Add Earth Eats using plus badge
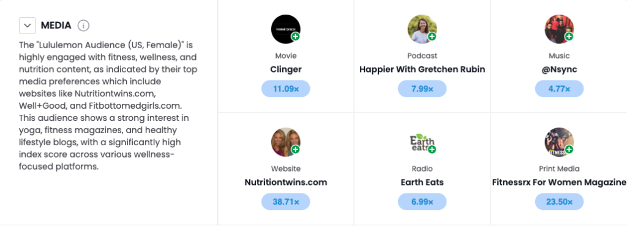This screenshot has height=232, width=627. (432, 150)
